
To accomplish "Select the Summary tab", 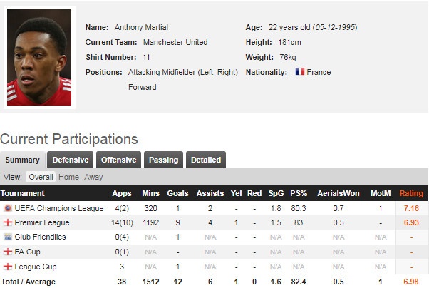I will pos(23,160).
